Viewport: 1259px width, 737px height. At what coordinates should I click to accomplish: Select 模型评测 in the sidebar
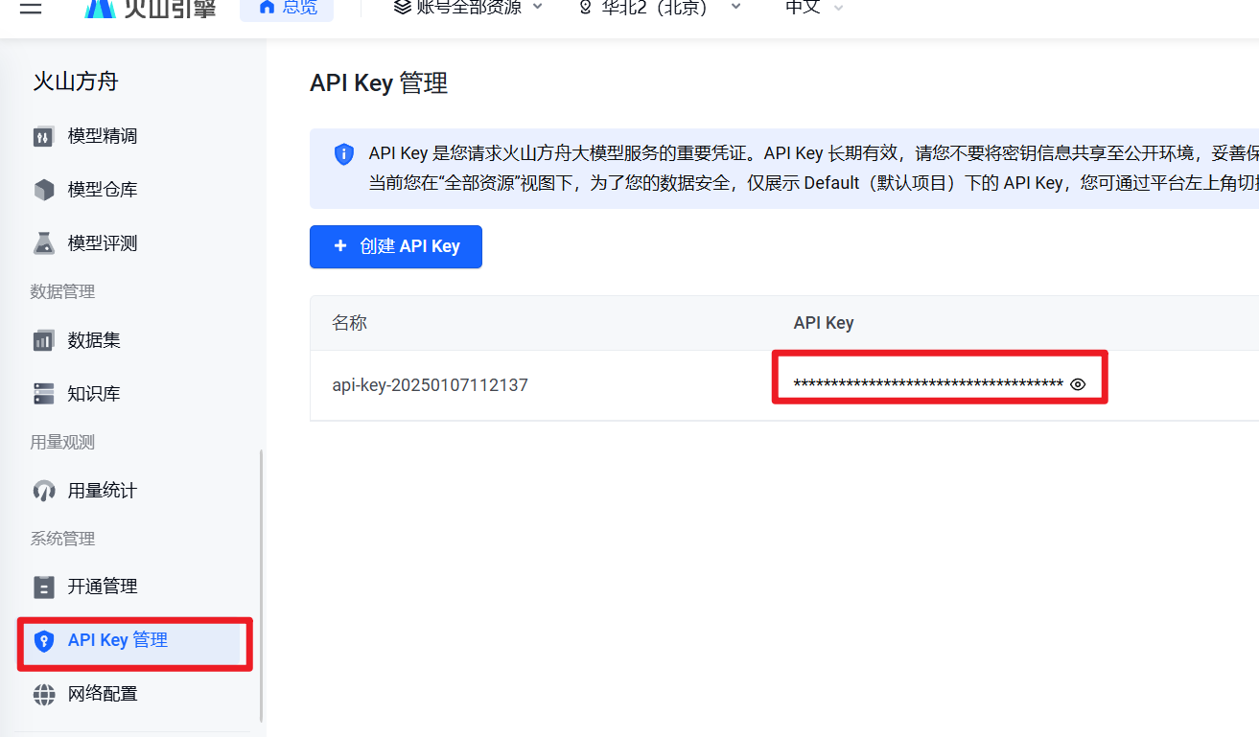(x=103, y=243)
